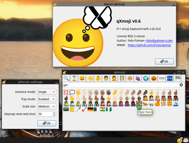This screenshot has width=189, height=143.
Task: Pick the right anger speech bubble emoji
Action: pos(72,93)
